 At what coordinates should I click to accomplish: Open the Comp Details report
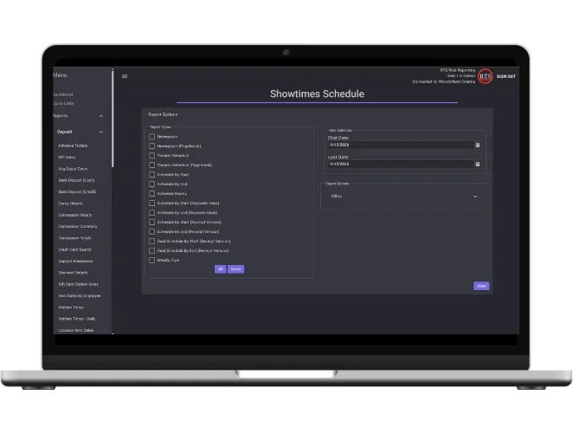coord(70,204)
